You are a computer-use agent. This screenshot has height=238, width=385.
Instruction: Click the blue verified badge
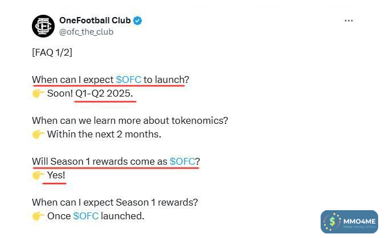point(138,20)
